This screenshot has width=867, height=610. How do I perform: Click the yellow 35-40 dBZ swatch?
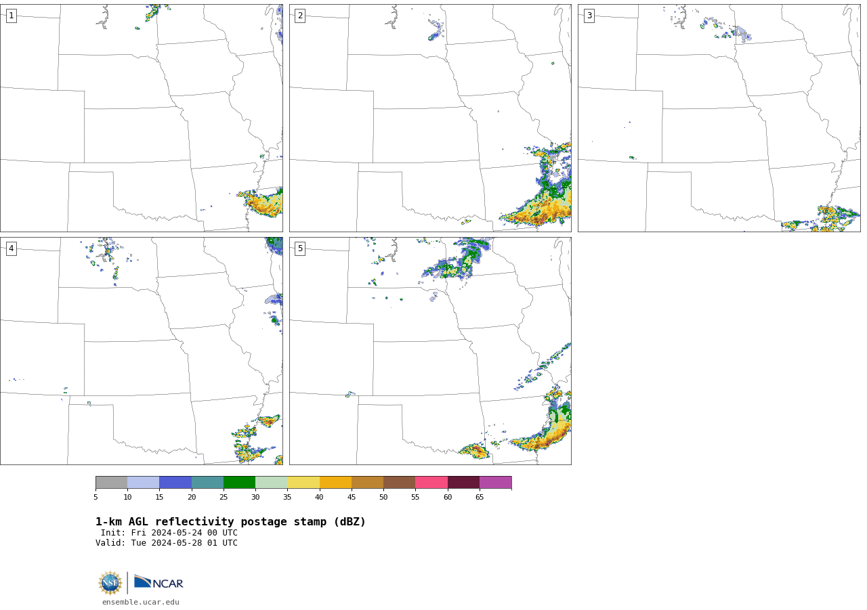pos(303,483)
